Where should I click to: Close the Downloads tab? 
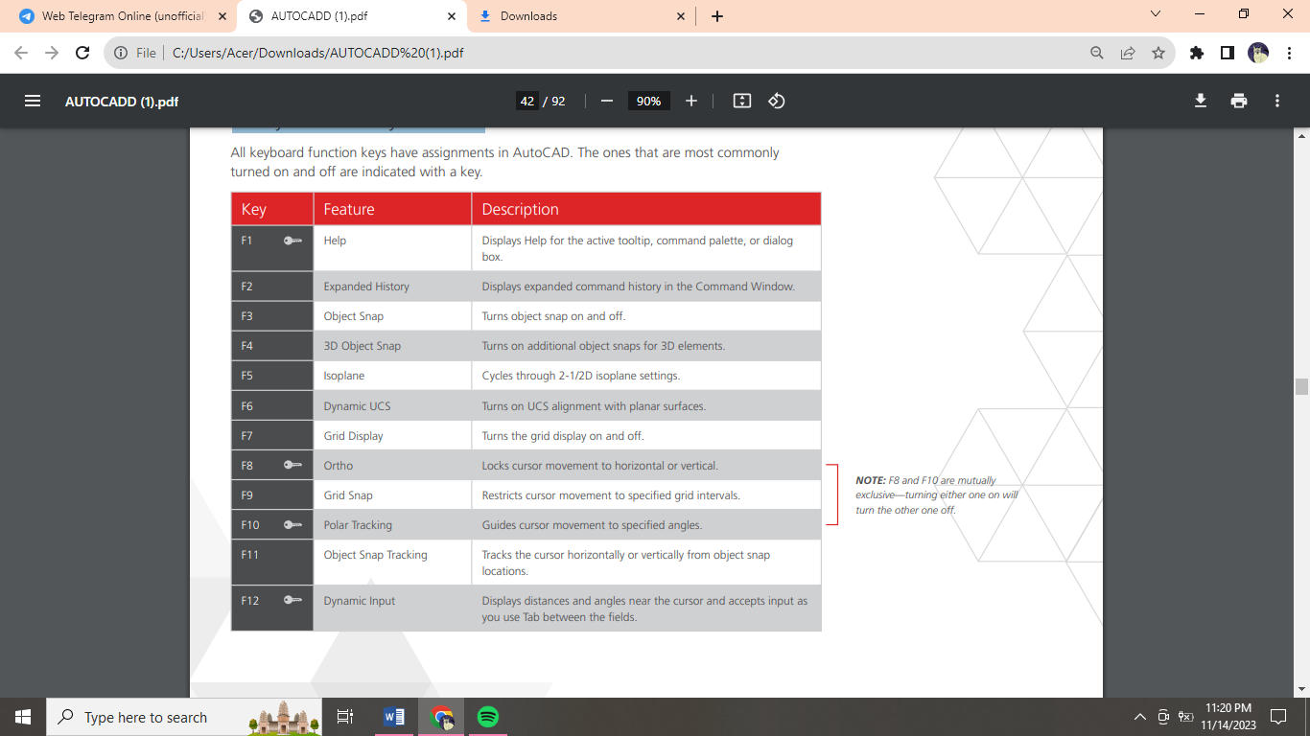tap(681, 16)
